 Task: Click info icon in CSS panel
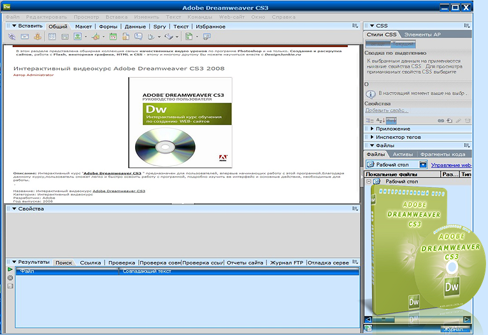(x=370, y=94)
